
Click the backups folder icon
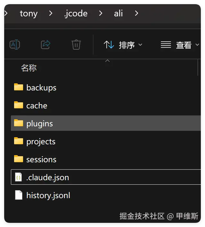(x=19, y=87)
